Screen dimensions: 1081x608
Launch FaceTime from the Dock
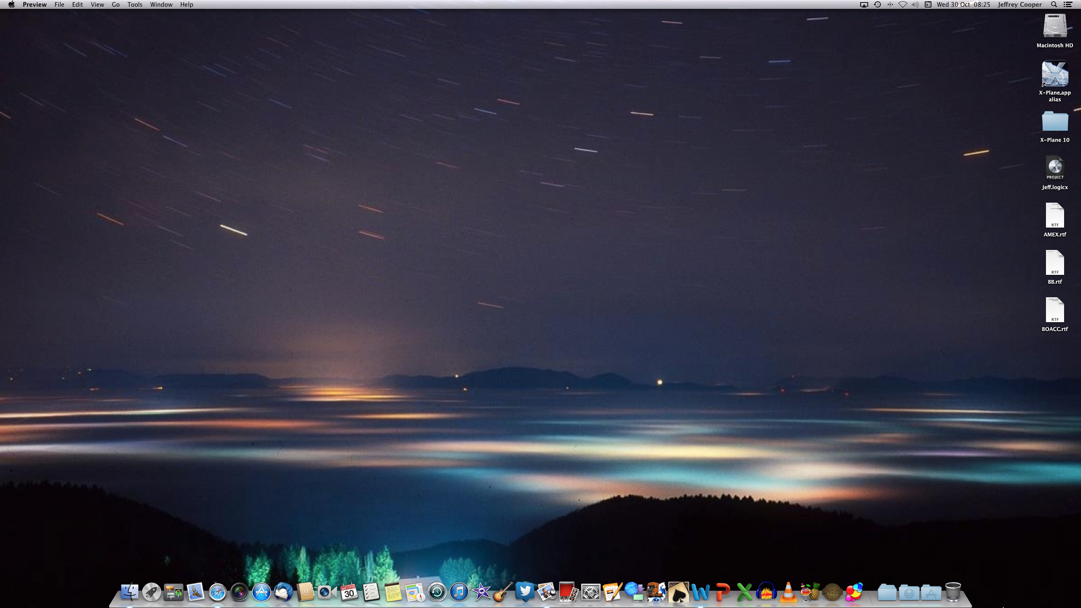click(327, 592)
